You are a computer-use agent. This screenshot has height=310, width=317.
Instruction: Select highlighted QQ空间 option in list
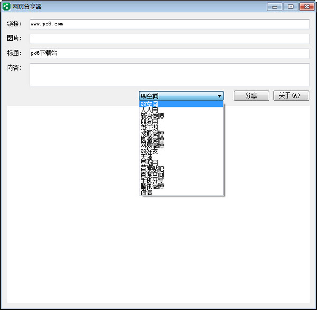pyautogui.click(x=182, y=104)
